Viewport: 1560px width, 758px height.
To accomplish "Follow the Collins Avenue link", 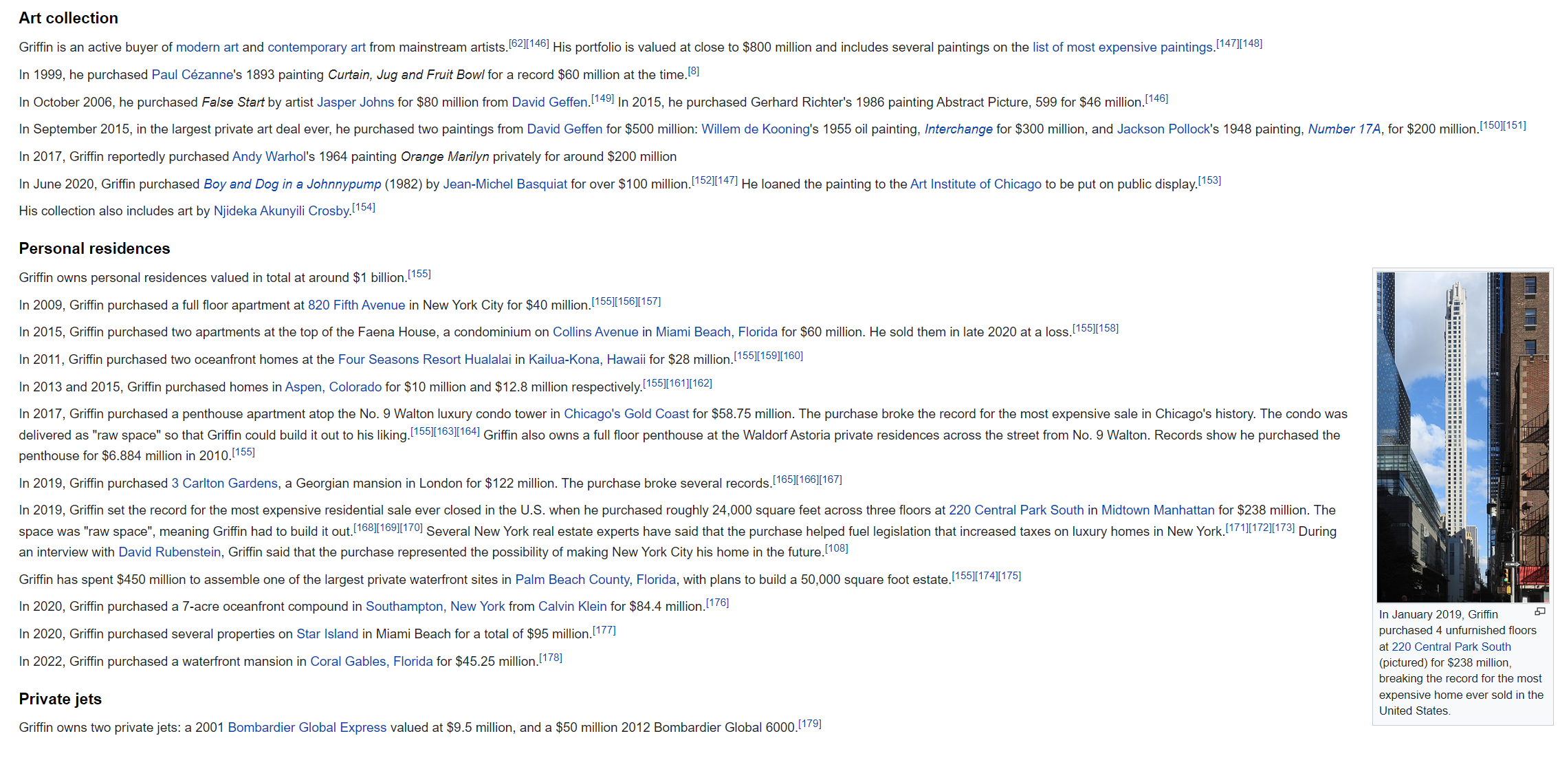I will click(x=595, y=332).
